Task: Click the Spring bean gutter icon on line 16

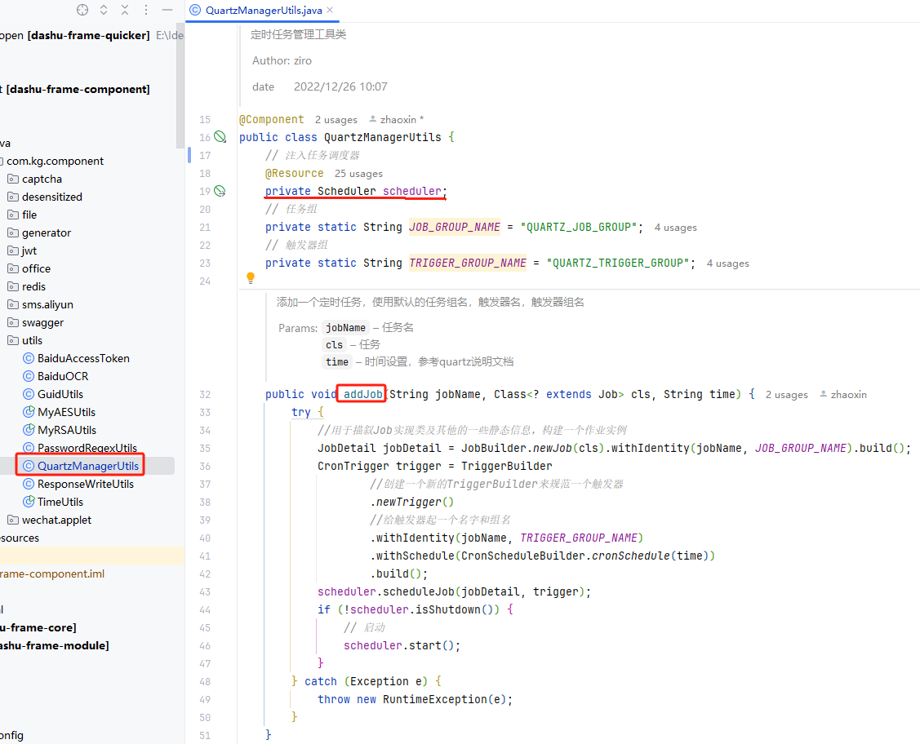Action: [x=220, y=136]
